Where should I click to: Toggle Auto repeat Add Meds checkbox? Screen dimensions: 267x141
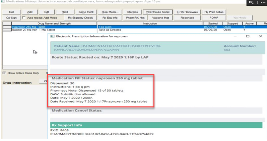pos(24,17)
